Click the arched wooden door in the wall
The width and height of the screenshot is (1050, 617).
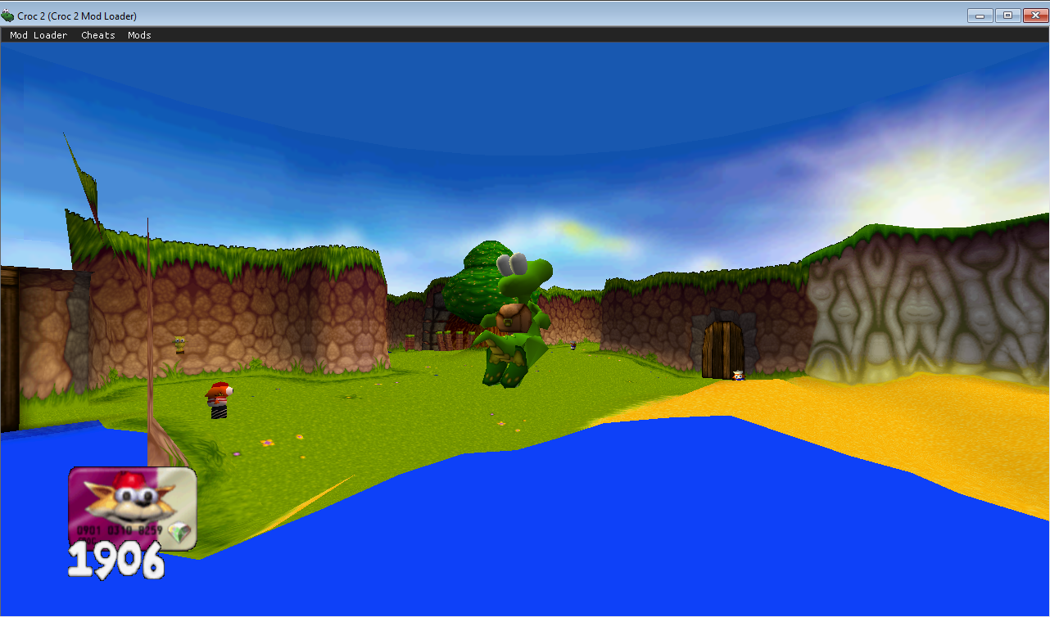(722, 349)
